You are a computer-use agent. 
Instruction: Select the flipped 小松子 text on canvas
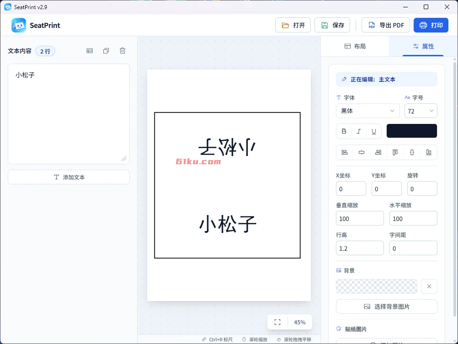click(227, 147)
